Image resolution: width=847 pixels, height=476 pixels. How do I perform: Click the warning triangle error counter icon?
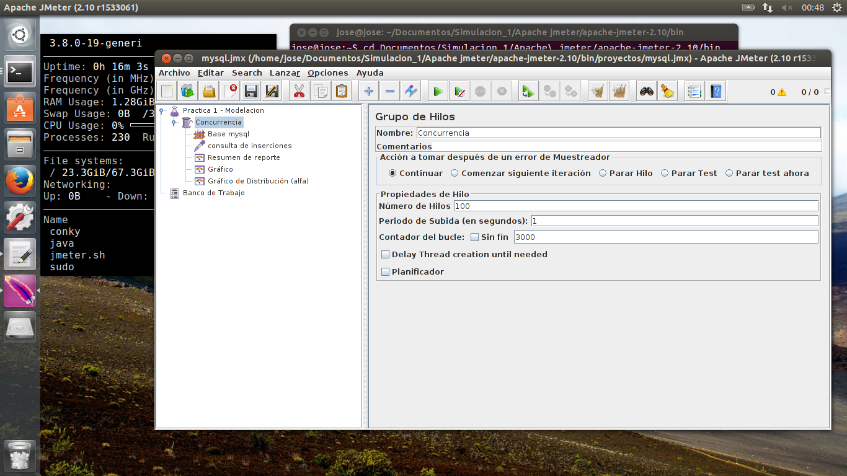[x=782, y=92]
